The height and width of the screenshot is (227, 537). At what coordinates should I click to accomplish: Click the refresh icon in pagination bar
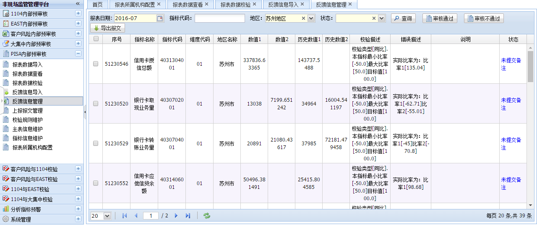tap(206, 216)
